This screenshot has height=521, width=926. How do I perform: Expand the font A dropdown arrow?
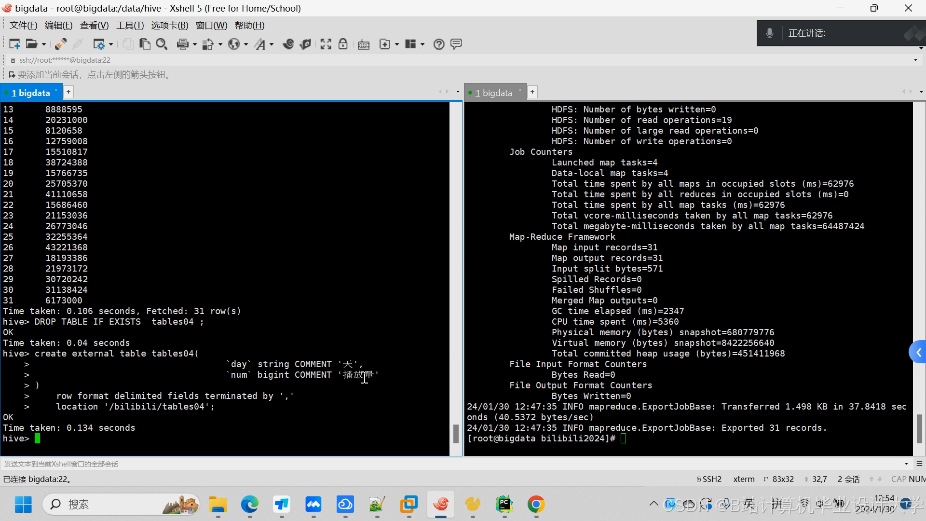272,44
